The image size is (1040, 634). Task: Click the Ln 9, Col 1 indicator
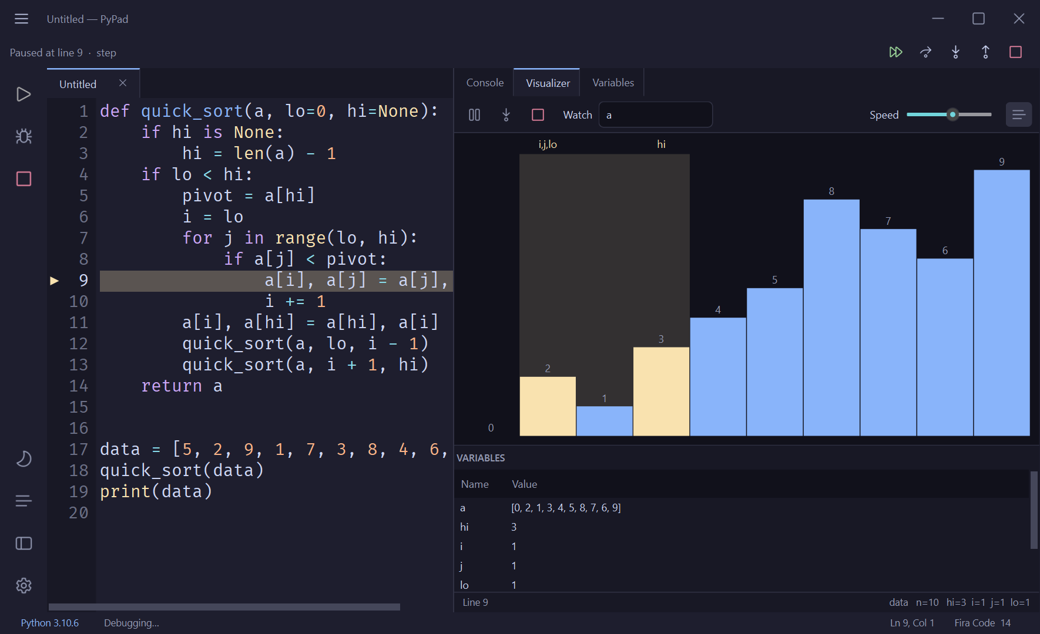point(912,623)
